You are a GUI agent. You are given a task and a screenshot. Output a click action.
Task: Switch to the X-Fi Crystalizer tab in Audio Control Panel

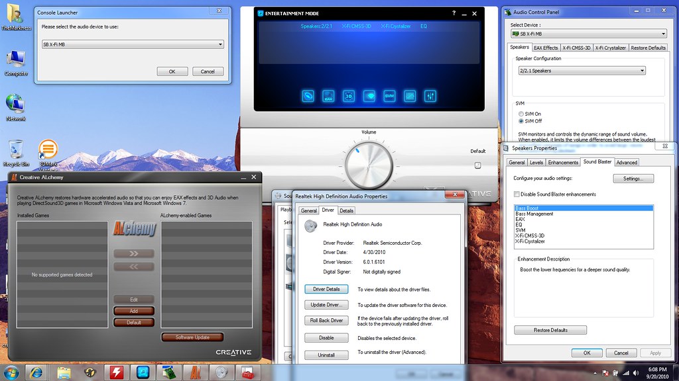(610, 48)
